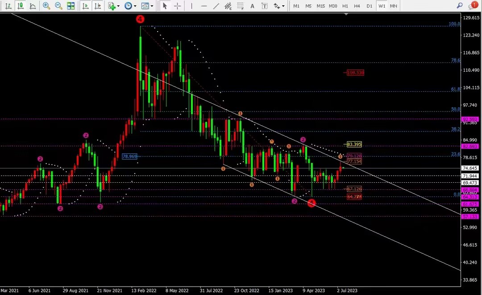Open the indicators list dropdown arrow
This screenshot has height=295, width=482.
pos(118,6)
